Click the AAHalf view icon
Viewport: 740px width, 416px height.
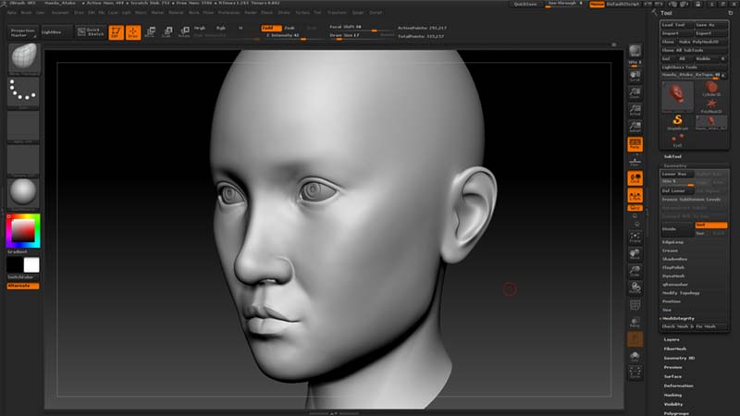pyautogui.click(x=635, y=126)
